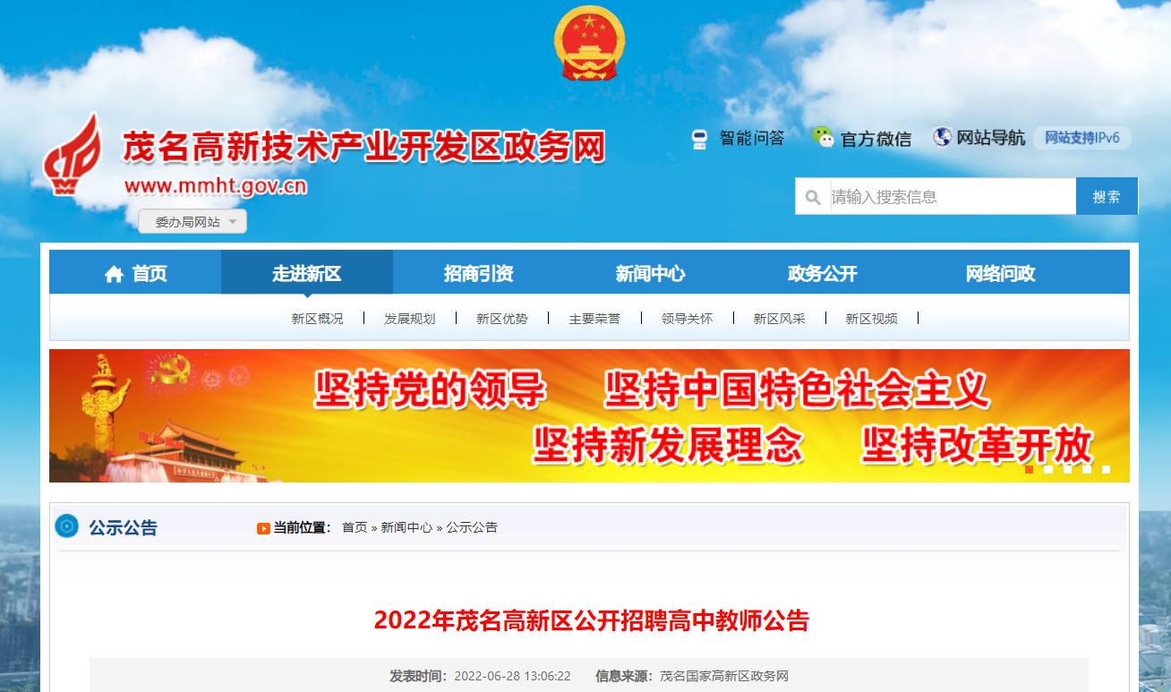The image size is (1171, 692).
Task: Expand the 委办局网站 dropdown
Action: pyautogui.click(x=192, y=221)
